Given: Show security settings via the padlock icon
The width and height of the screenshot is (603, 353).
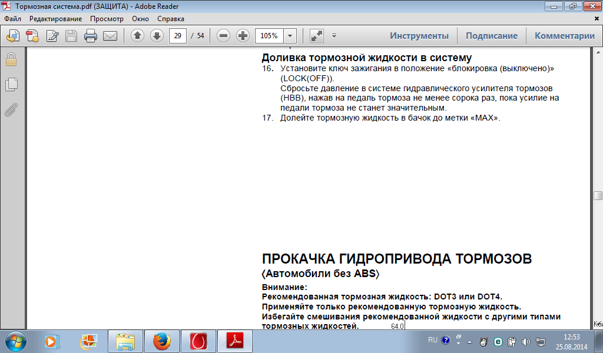Looking at the screenshot, I should pyautogui.click(x=11, y=59).
